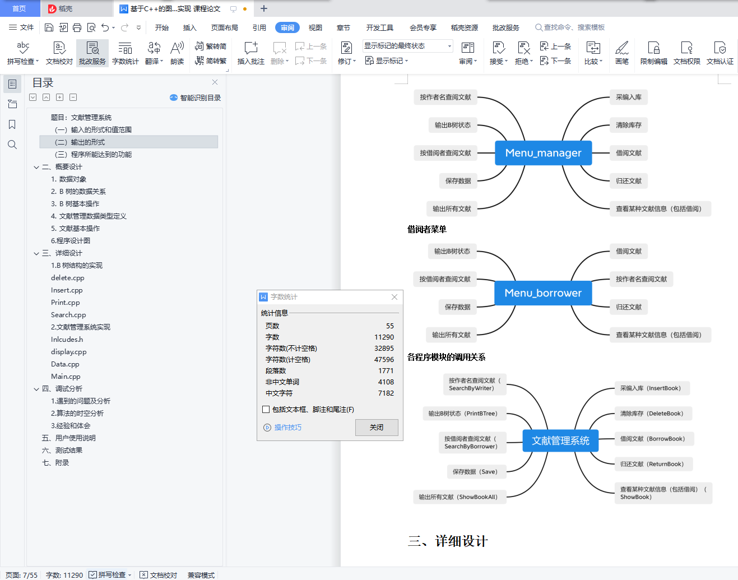Open the 文件 menu
Screen dimensions: 738x580
[x=21, y=27]
